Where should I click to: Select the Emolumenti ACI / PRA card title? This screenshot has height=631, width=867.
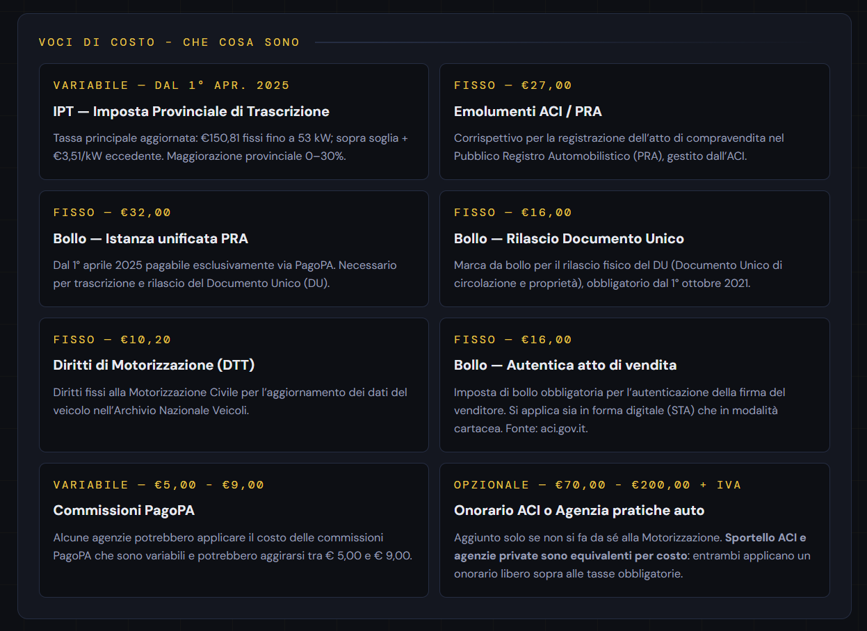point(528,111)
